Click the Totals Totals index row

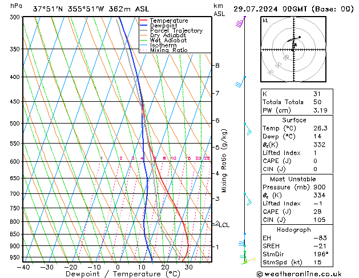(297, 102)
